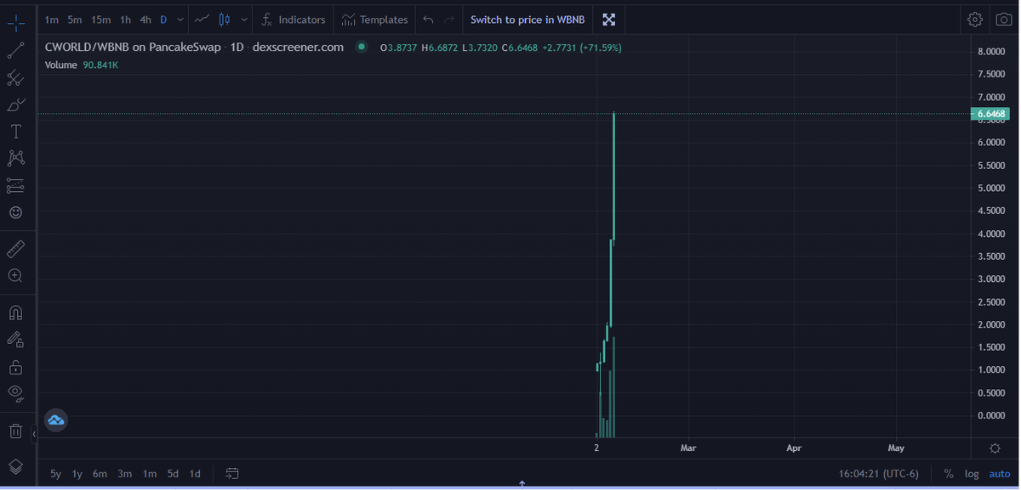Enable magnet mode for drawings
This screenshot has height=490, width=1021.
point(15,313)
